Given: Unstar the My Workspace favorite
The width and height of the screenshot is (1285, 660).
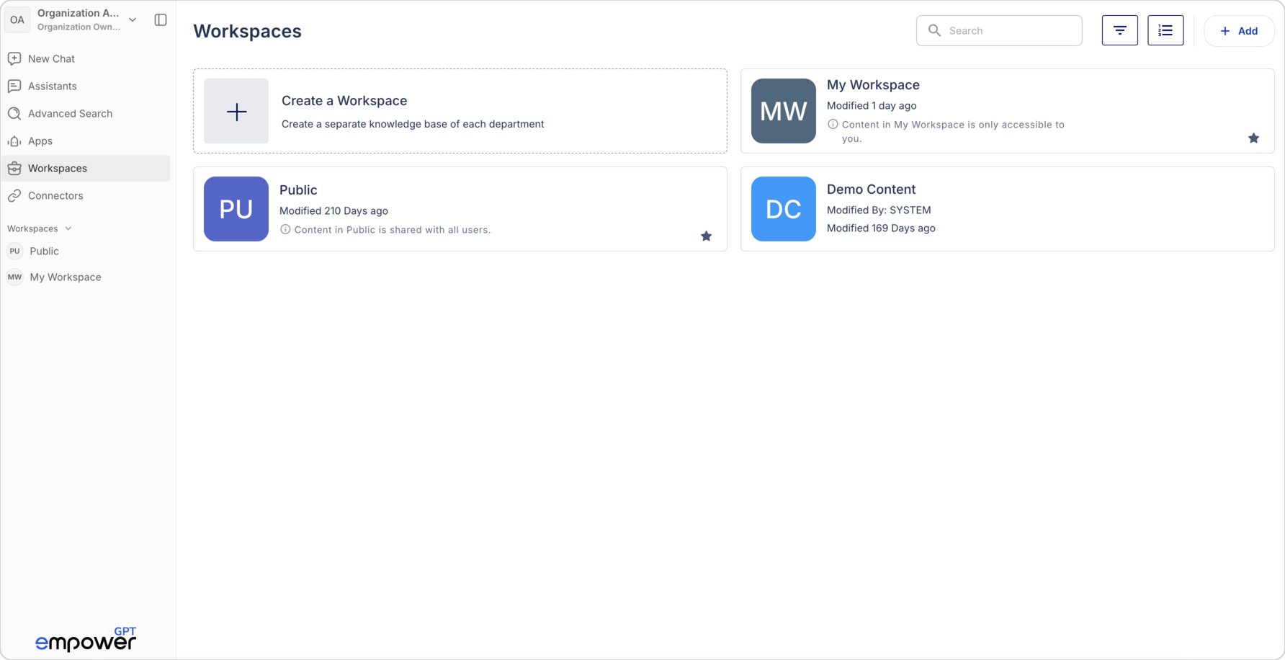Looking at the screenshot, I should pos(1253,138).
